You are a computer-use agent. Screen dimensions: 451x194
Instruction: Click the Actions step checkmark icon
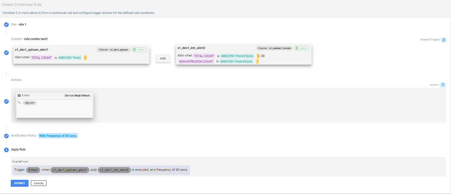pos(6,101)
